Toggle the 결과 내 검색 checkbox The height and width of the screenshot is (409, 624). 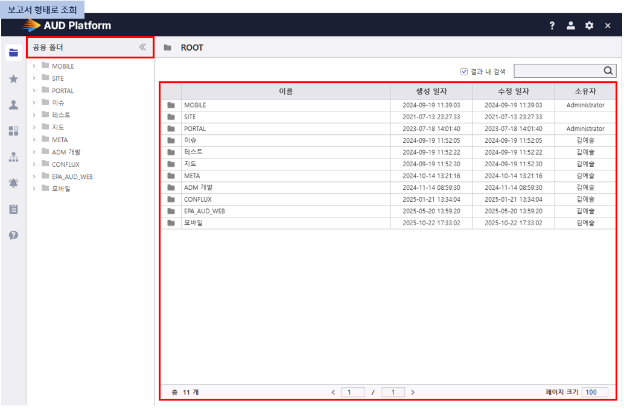coord(463,72)
